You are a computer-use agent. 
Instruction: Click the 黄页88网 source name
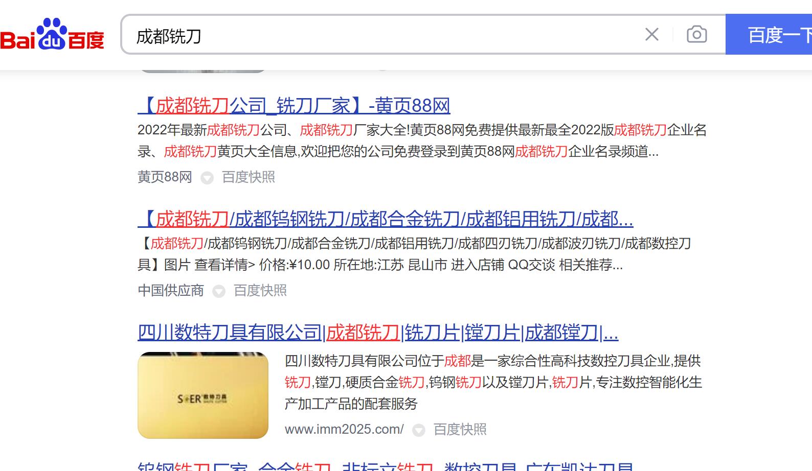click(165, 177)
